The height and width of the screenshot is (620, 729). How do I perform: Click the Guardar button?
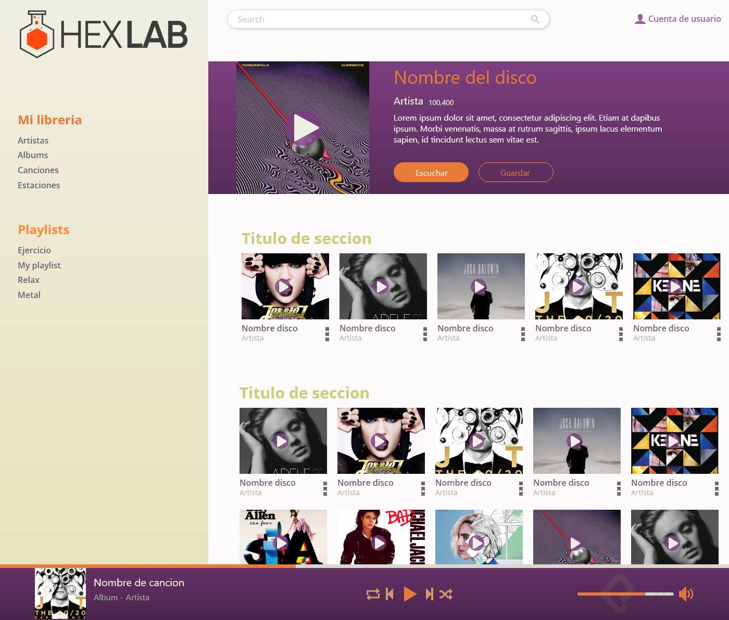pyautogui.click(x=516, y=172)
